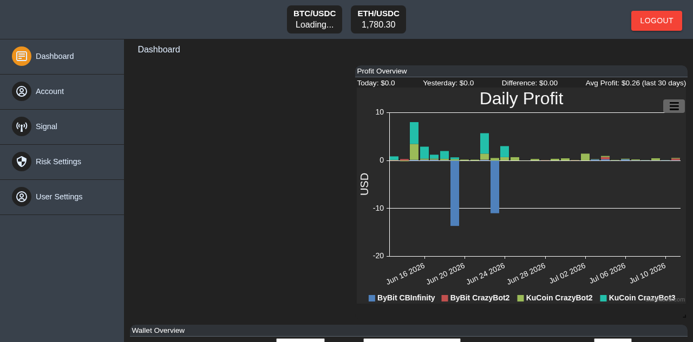Screen dimensions: 693x342
Task: Open User Settings from the sidebar
Action: 62,197
